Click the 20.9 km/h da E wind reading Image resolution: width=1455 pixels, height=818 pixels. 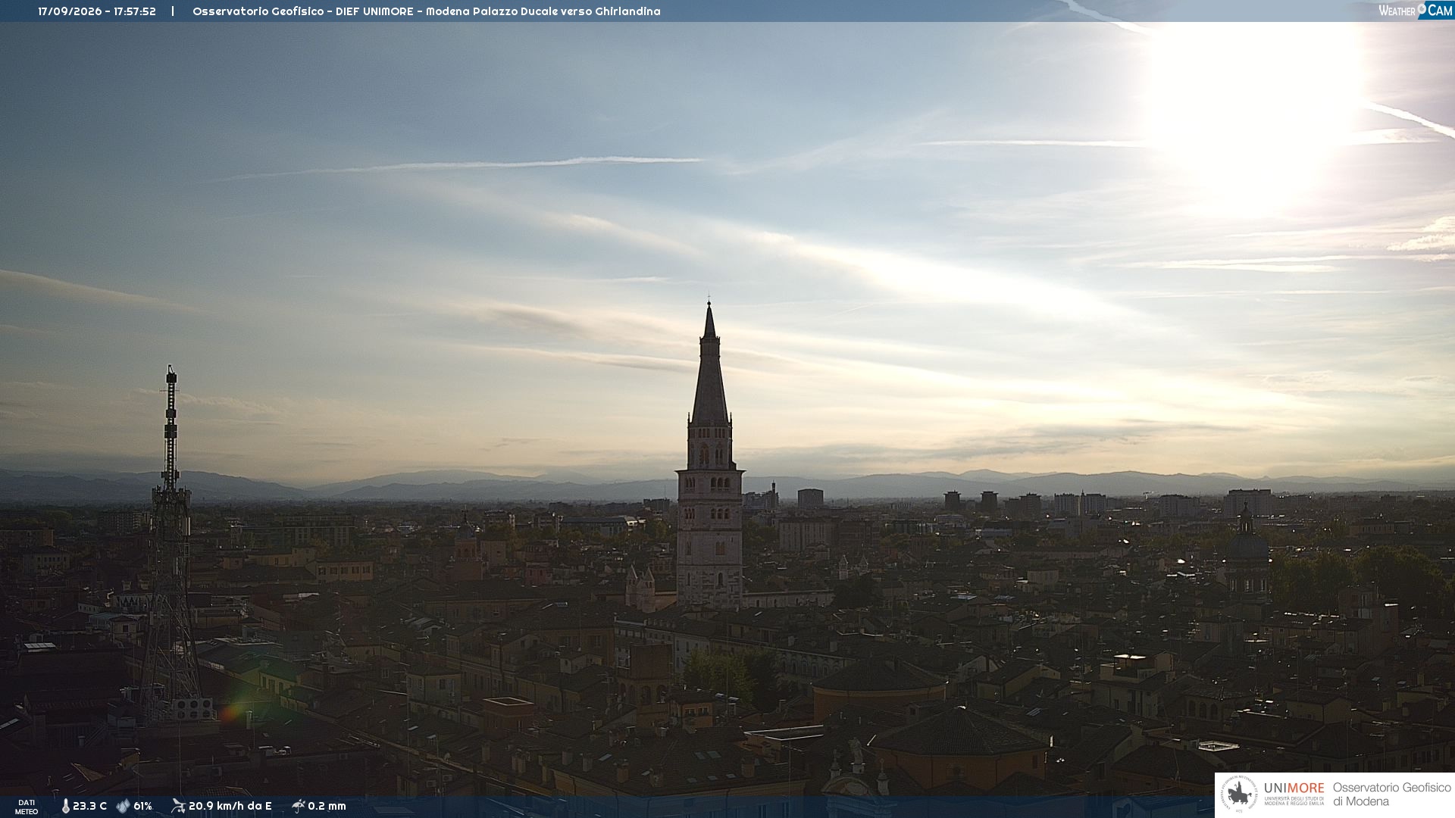click(x=230, y=806)
